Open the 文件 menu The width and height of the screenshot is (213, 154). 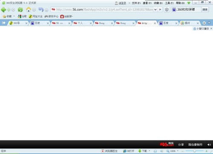pos(136,3)
